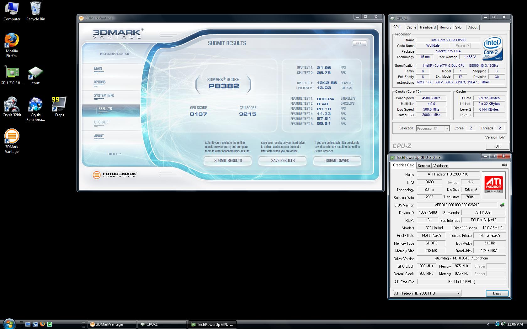Launch the Crysis 32bit desktop shortcut
The image size is (527, 329).
tap(12, 107)
